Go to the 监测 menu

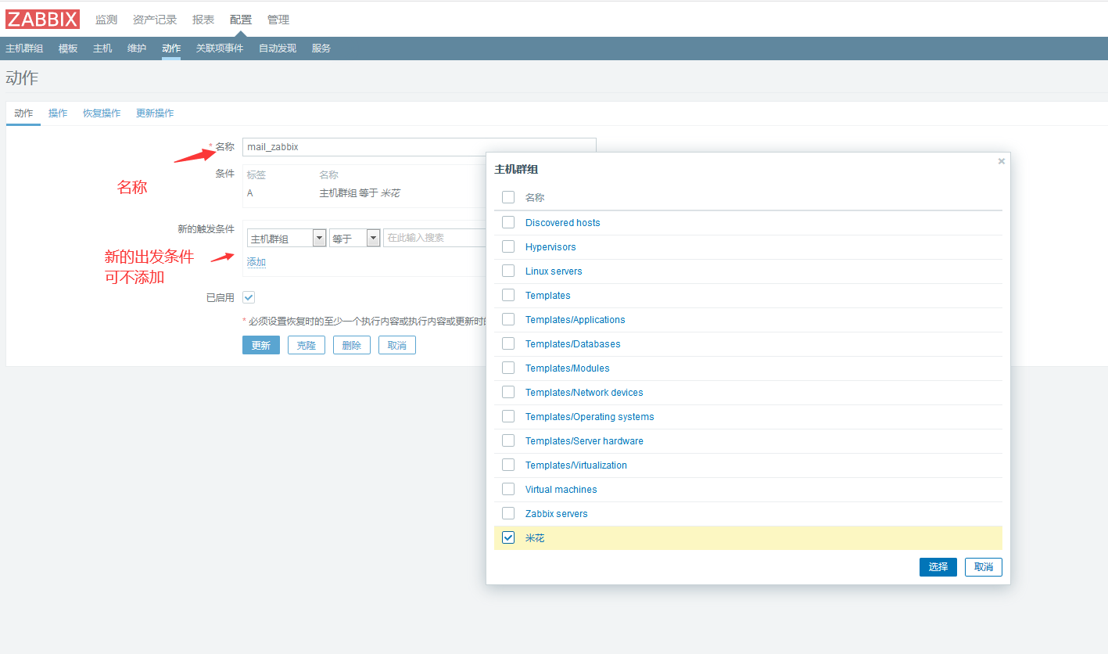pyautogui.click(x=106, y=20)
